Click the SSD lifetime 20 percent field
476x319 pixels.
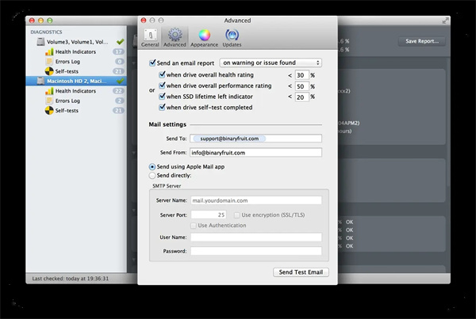(301, 97)
